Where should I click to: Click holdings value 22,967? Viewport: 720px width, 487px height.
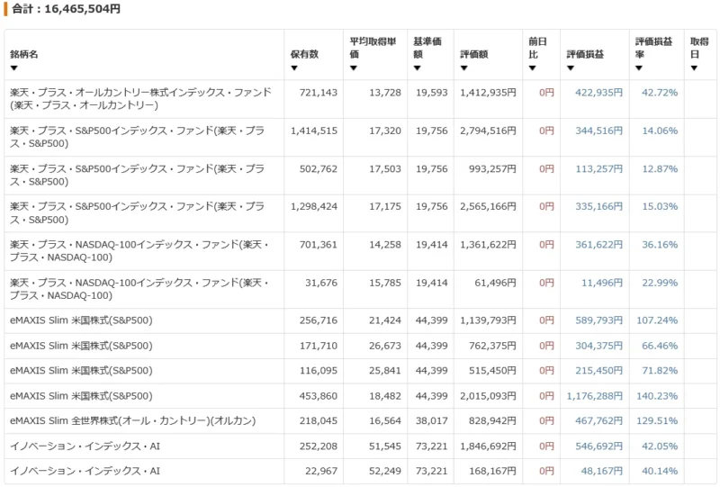pyautogui.click(x=321, y=471)
